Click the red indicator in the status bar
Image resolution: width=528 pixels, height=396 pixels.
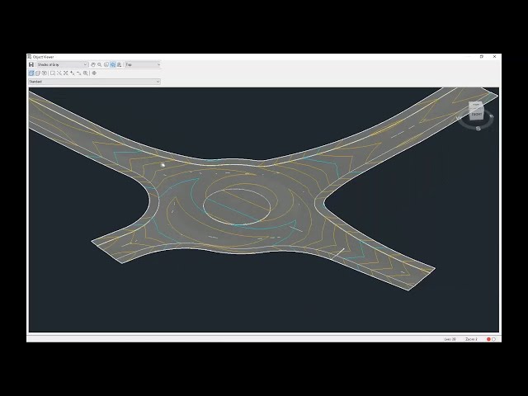pos(488,339)
